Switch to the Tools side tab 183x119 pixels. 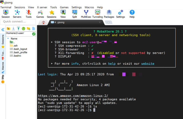point(3,55)
